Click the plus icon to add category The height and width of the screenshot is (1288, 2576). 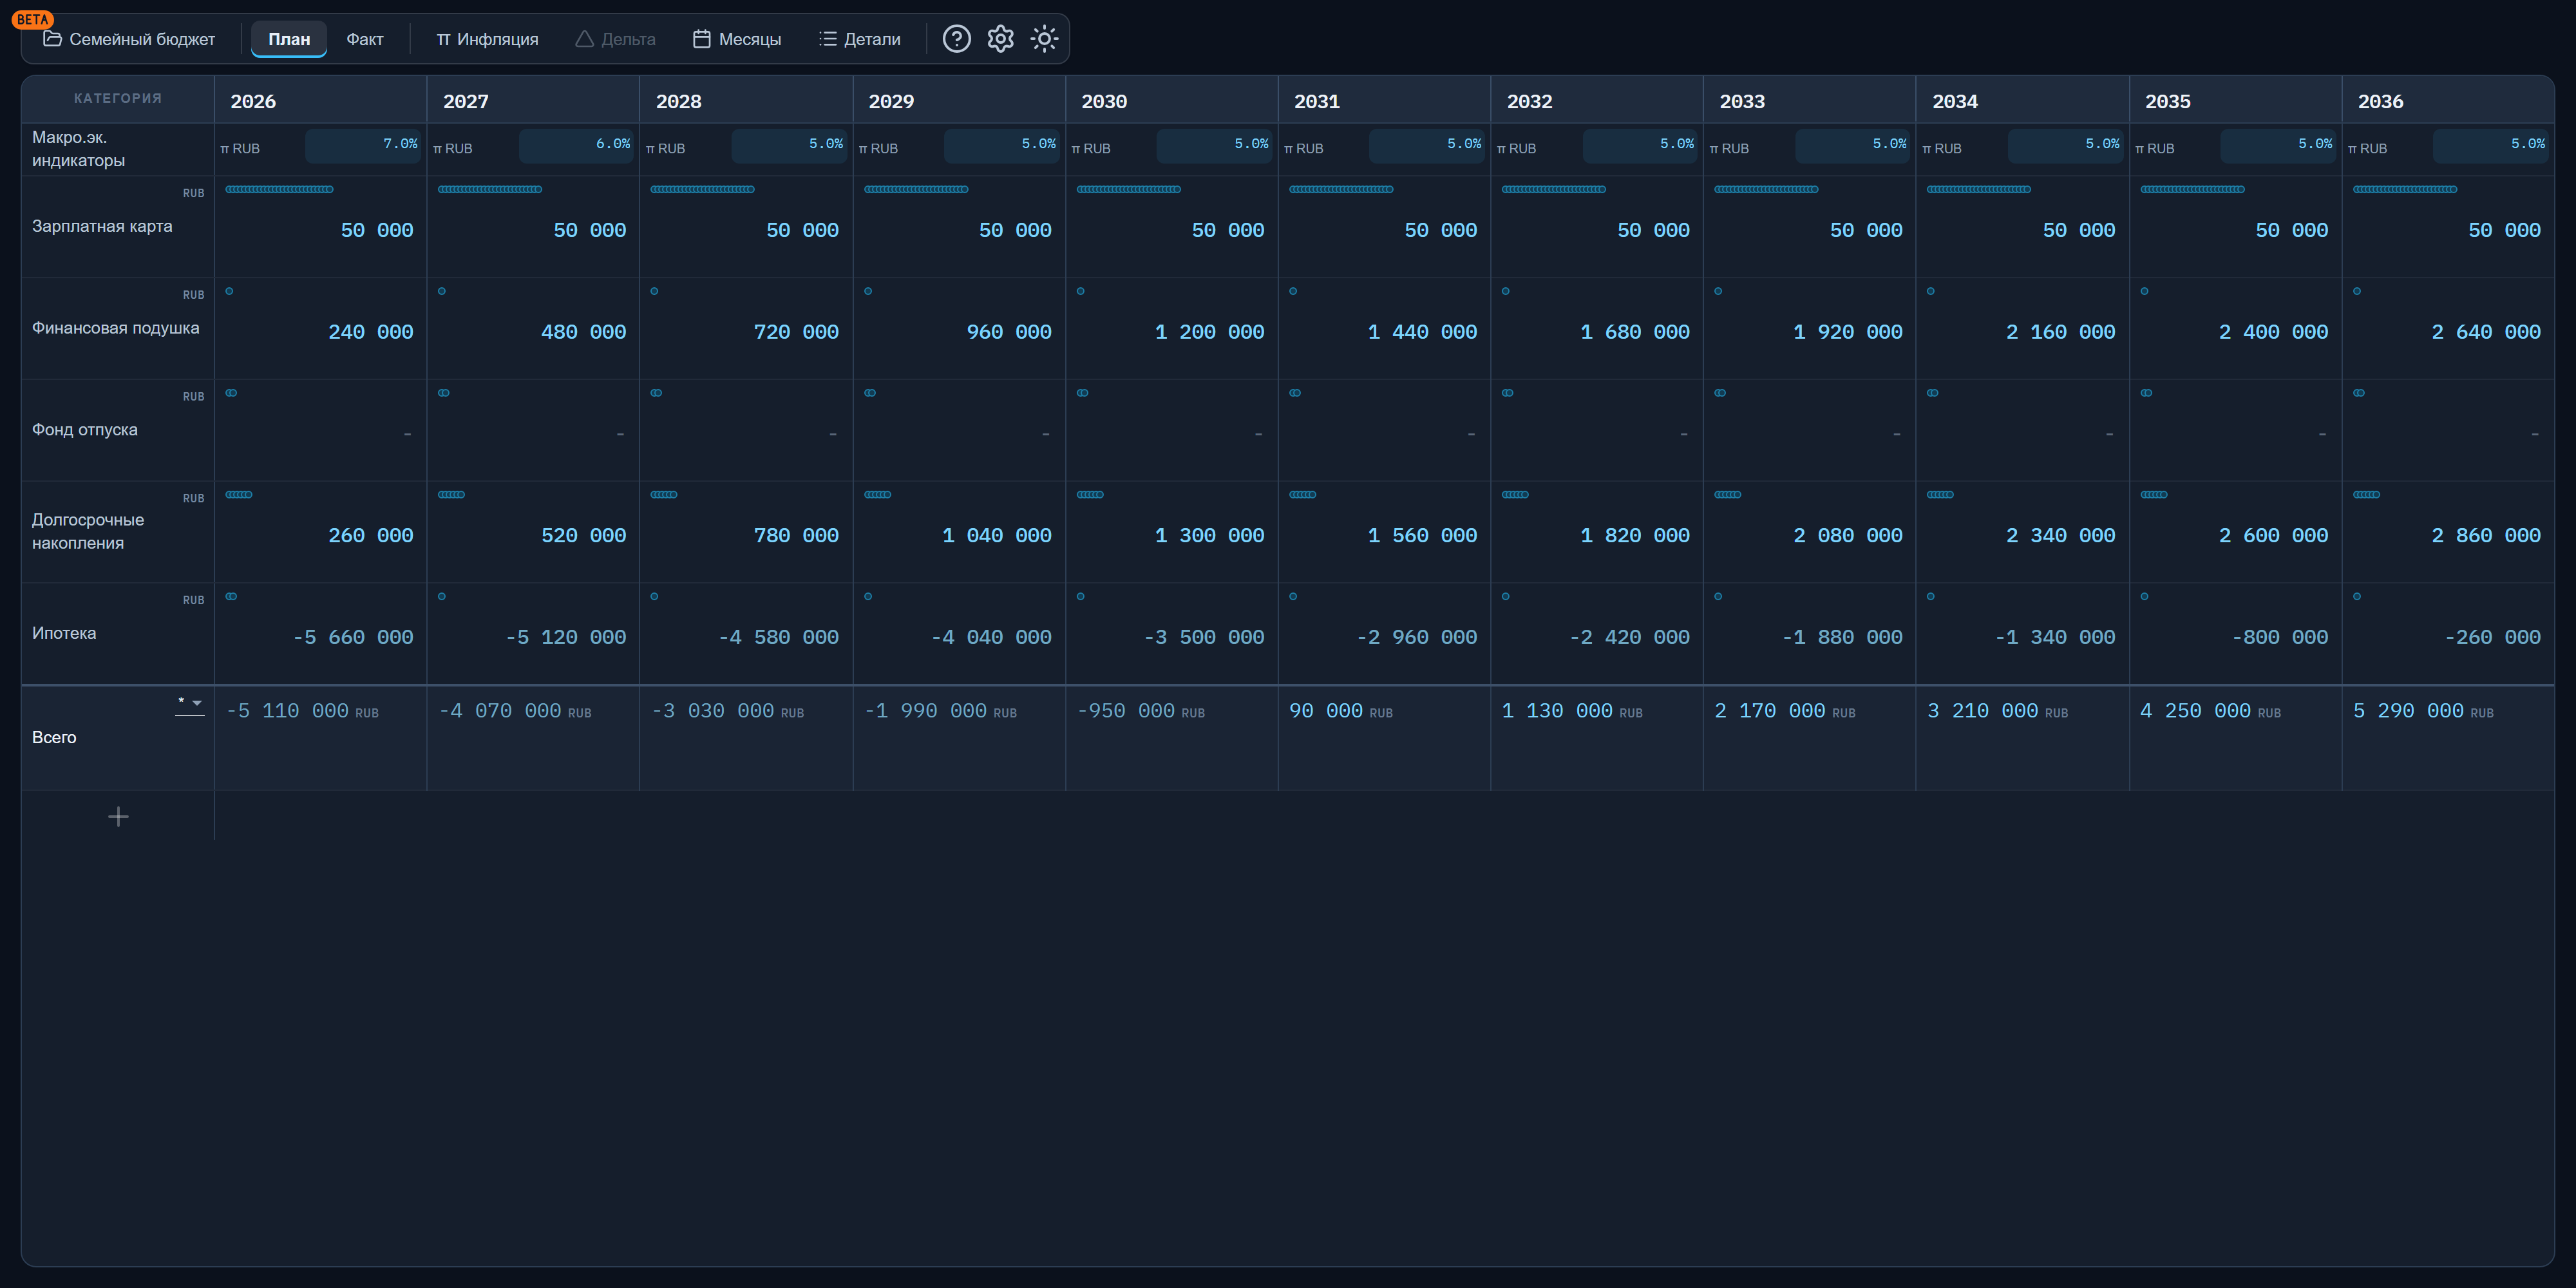click(x=118, y=817)
